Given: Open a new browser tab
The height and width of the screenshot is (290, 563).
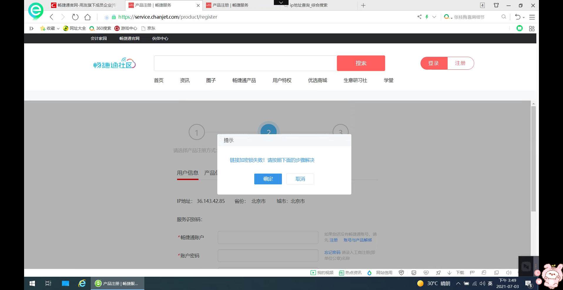Looking at the screenshot, I should tap(363, 5).
